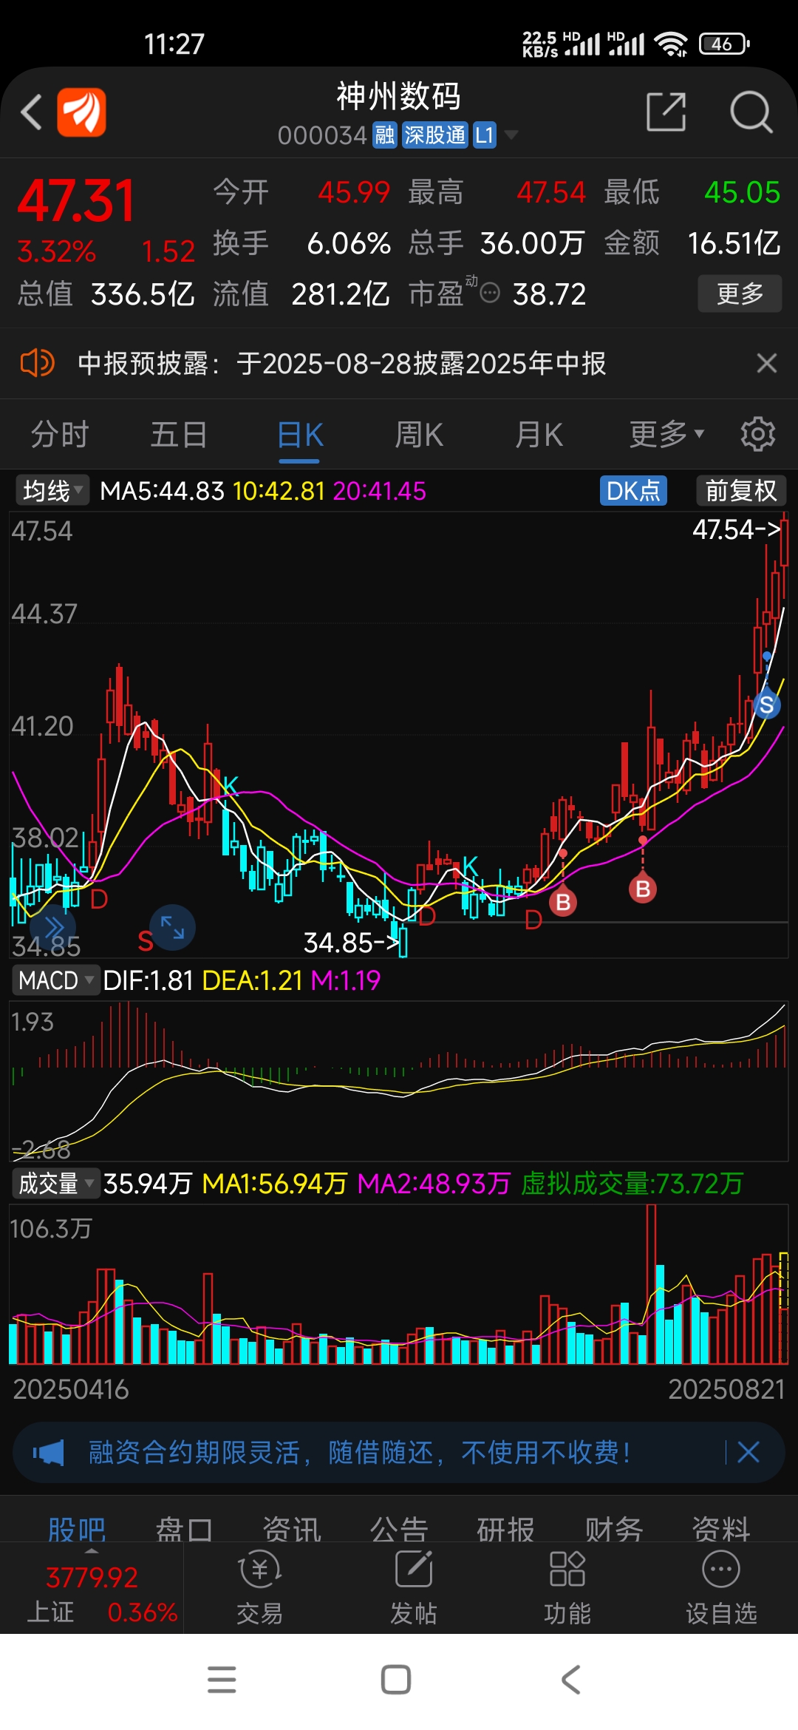798x1730 pixels.
Task: Tap the 深股通 badge
Action: (435, 135)
